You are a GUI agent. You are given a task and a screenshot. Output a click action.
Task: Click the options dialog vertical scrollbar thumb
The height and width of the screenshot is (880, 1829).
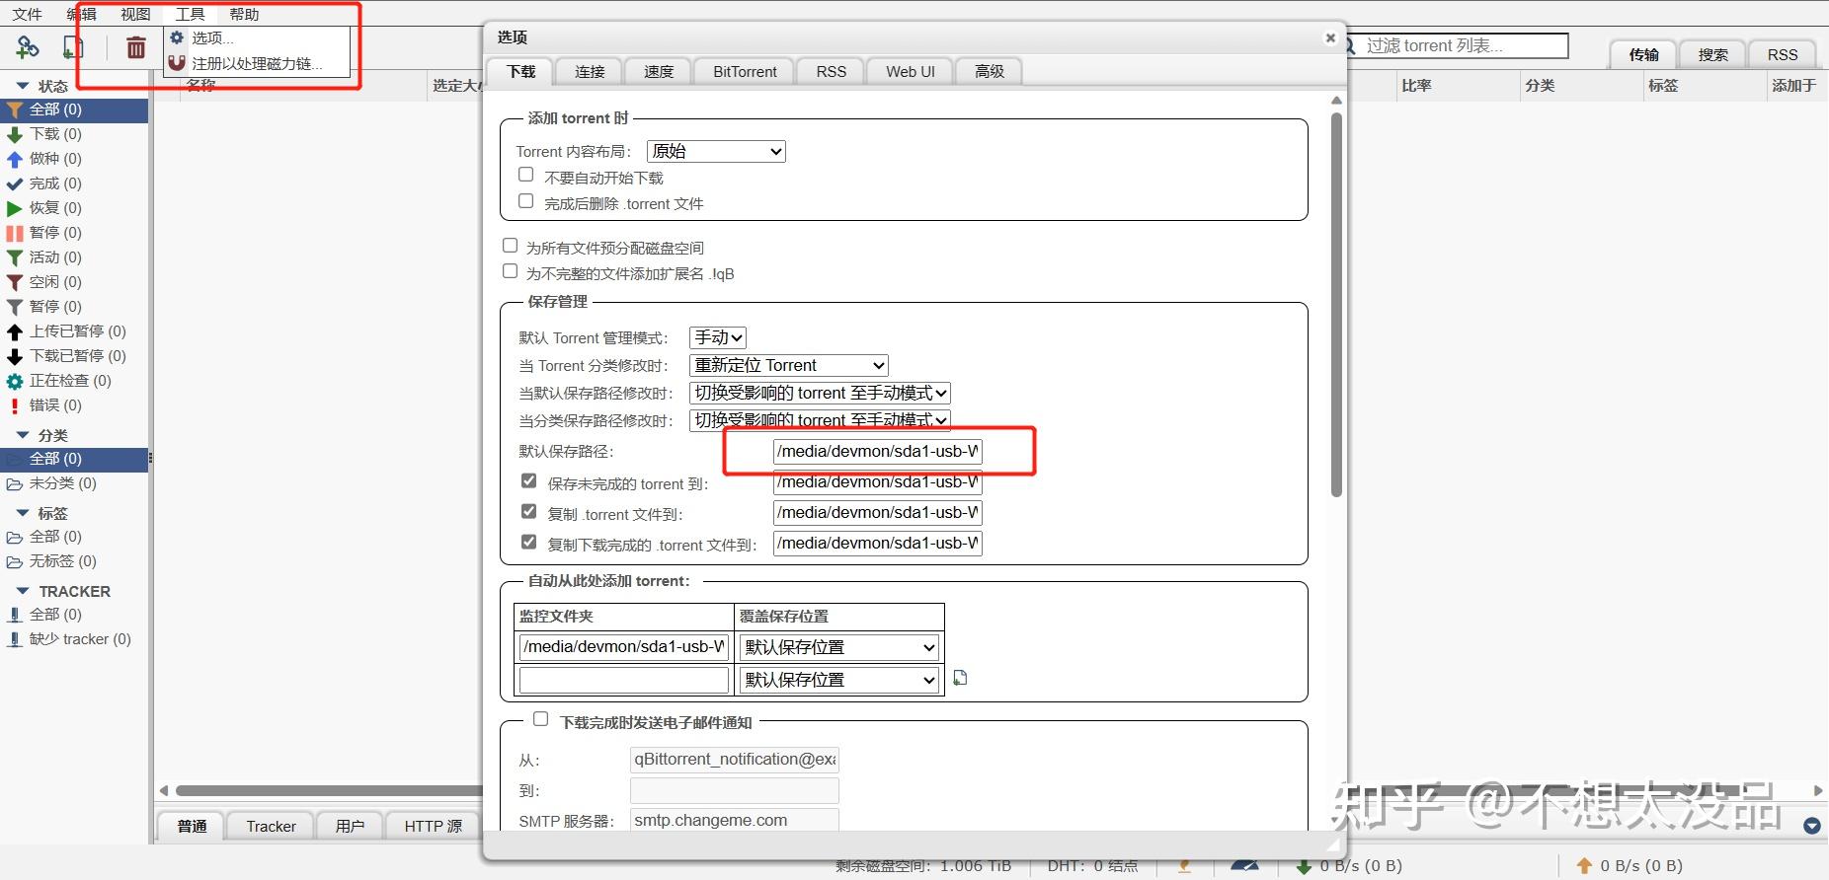(1336, 304)
